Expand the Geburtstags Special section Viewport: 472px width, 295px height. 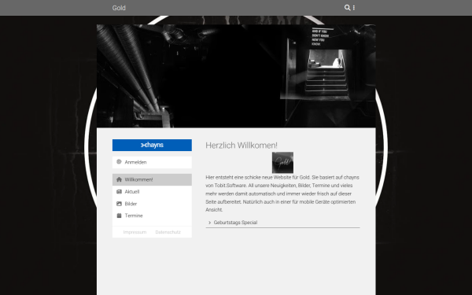282,223
